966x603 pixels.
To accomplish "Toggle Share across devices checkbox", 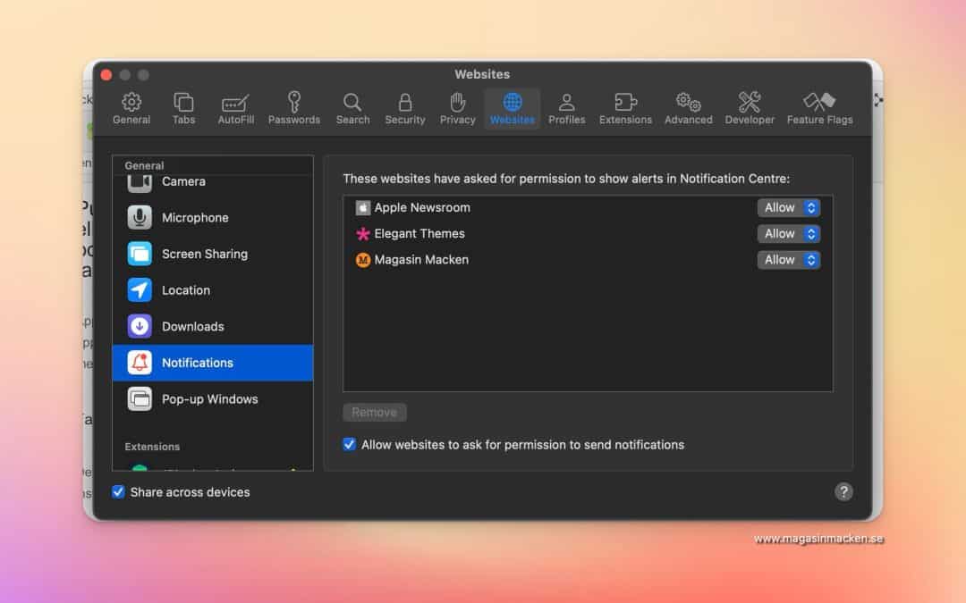I will coord(119,492).
